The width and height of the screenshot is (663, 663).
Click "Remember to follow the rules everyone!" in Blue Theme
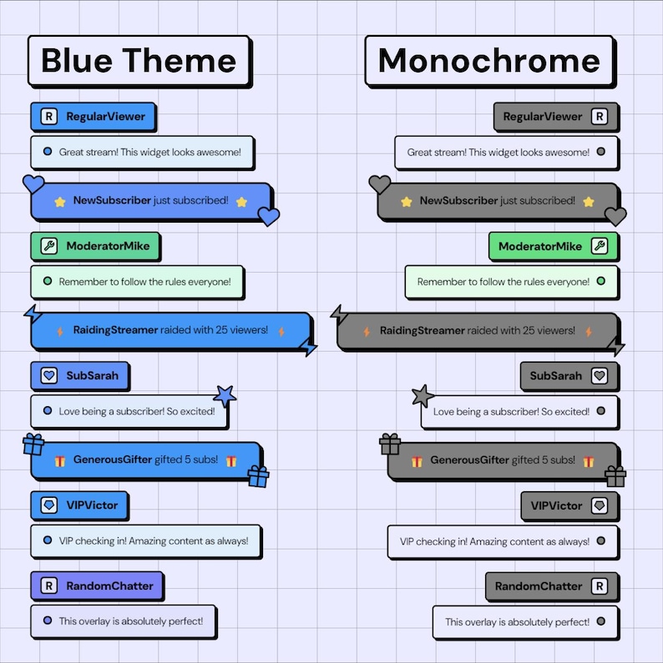tap(144, 282)
